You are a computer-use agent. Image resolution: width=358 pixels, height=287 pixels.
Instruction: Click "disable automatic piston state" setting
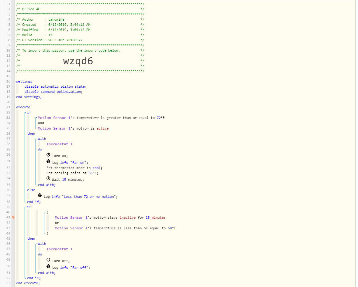tap(56, 87)
